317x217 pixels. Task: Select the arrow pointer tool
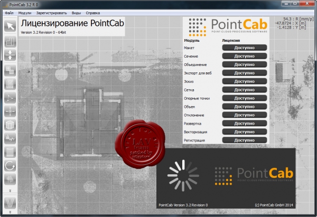pyautogui.click(x=10, y=26)
